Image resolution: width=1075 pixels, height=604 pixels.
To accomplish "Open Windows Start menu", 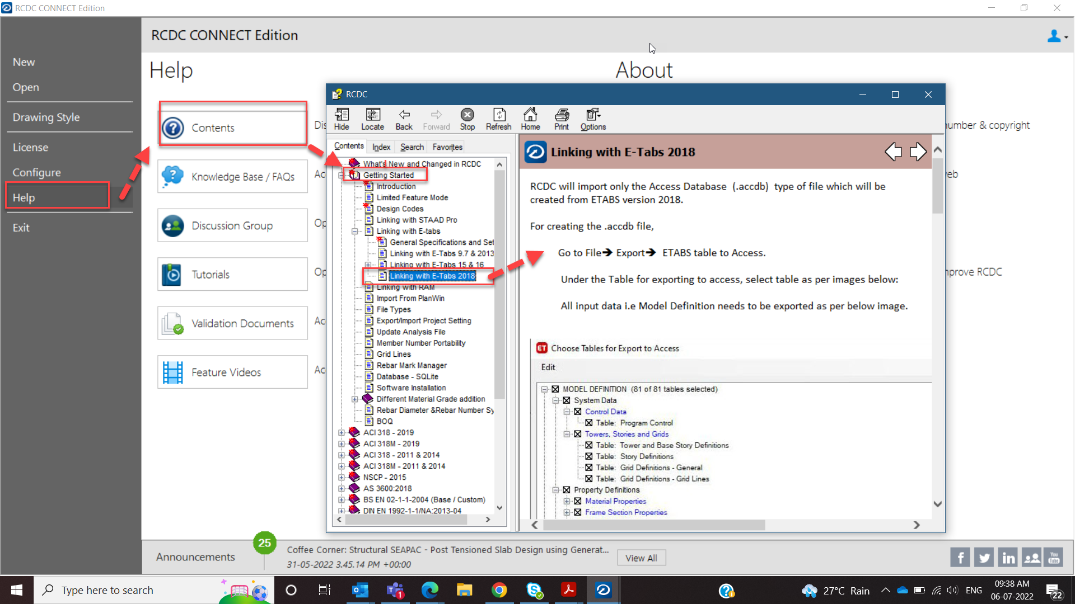I will coord(17,590).
